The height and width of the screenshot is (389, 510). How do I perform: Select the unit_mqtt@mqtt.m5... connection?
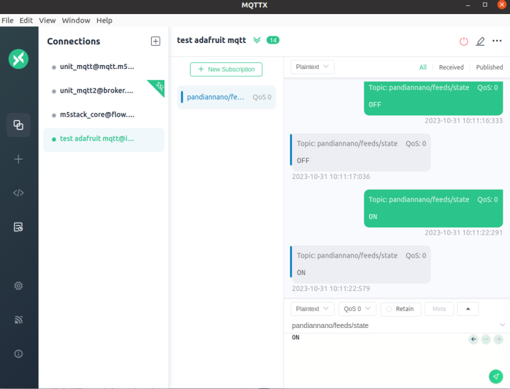103,67
